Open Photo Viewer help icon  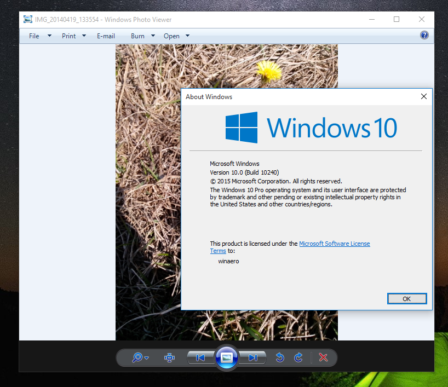click(x=424, y=35)
